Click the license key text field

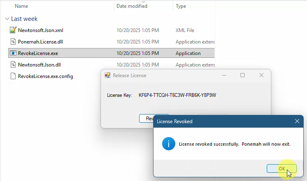point(177,95)
